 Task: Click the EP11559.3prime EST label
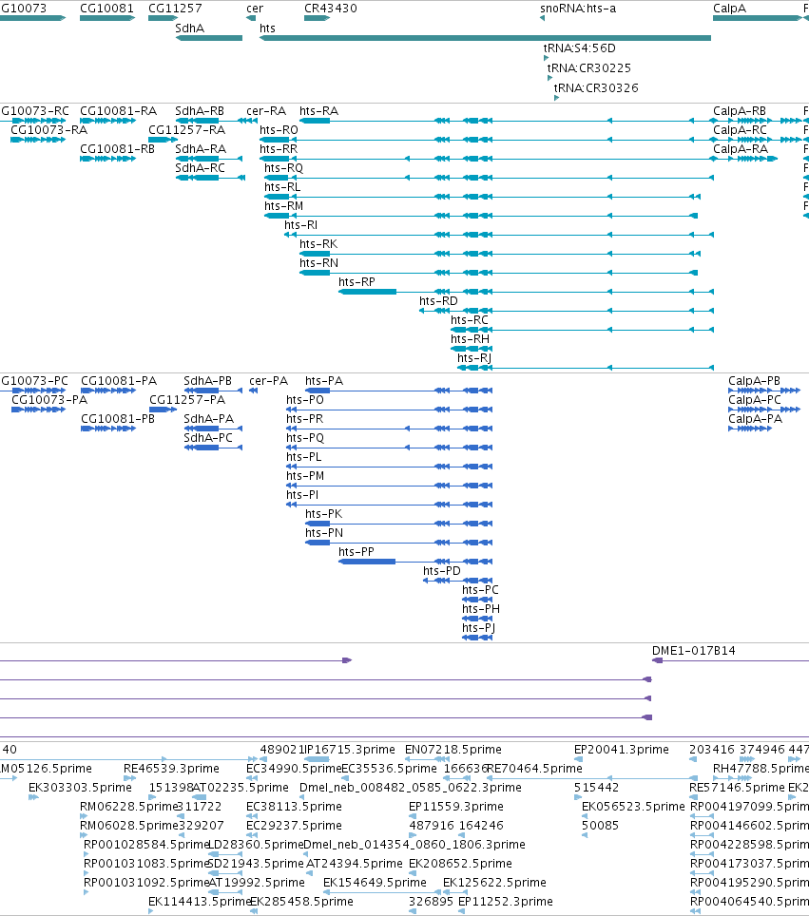(456, 806)
